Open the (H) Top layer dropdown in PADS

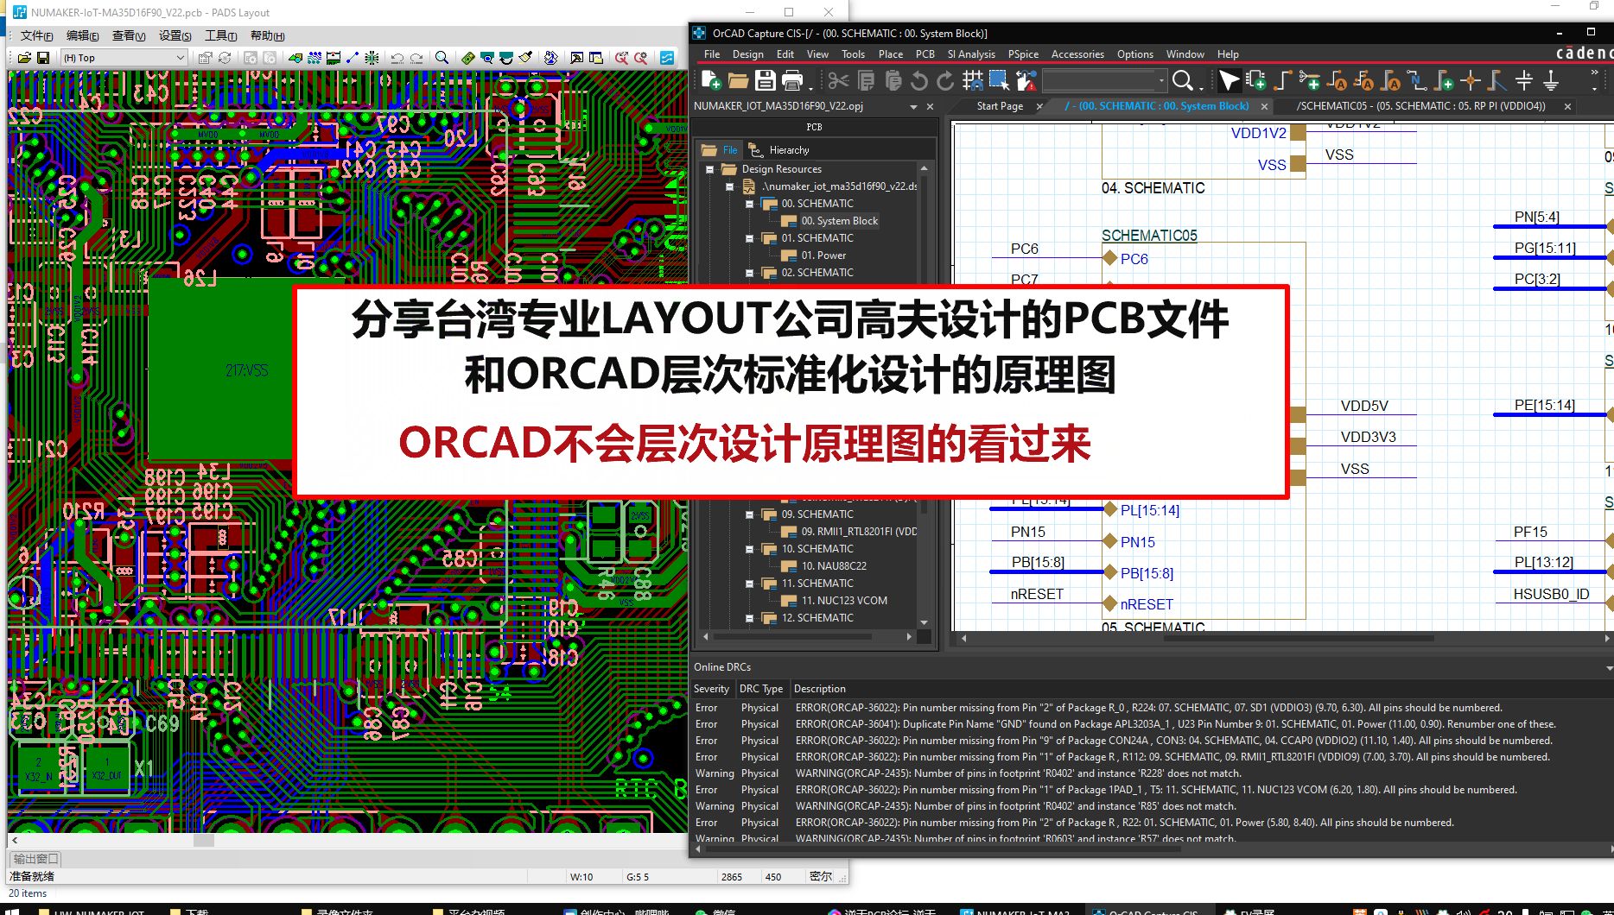179,57
